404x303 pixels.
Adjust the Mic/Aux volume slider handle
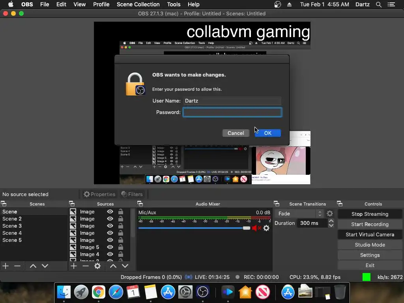point(247,228)
